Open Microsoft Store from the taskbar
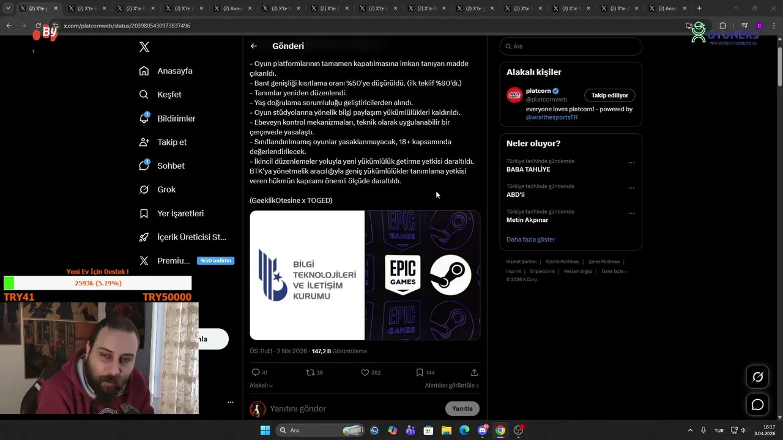 click(x=428, y=430)
